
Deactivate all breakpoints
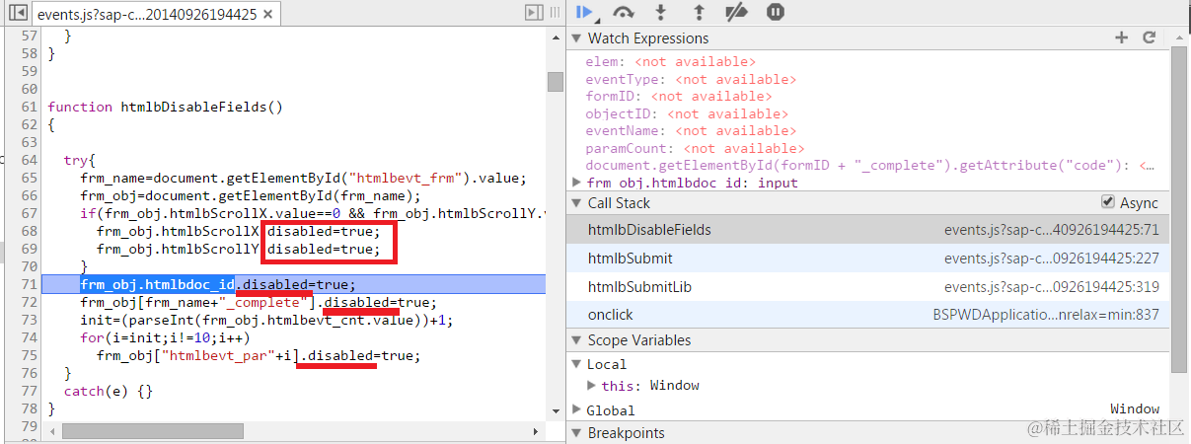(737, 13)
